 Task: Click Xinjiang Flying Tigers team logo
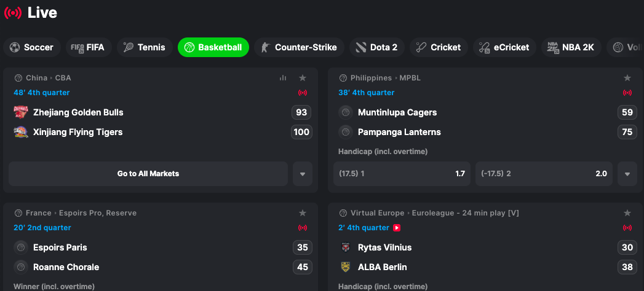coord(21,132)
